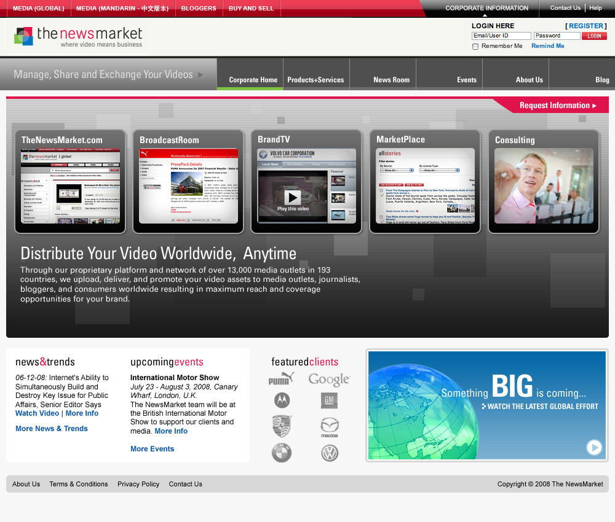Click Watch the Latest Global Effort

pyautogui.click(x=540, y=407)
